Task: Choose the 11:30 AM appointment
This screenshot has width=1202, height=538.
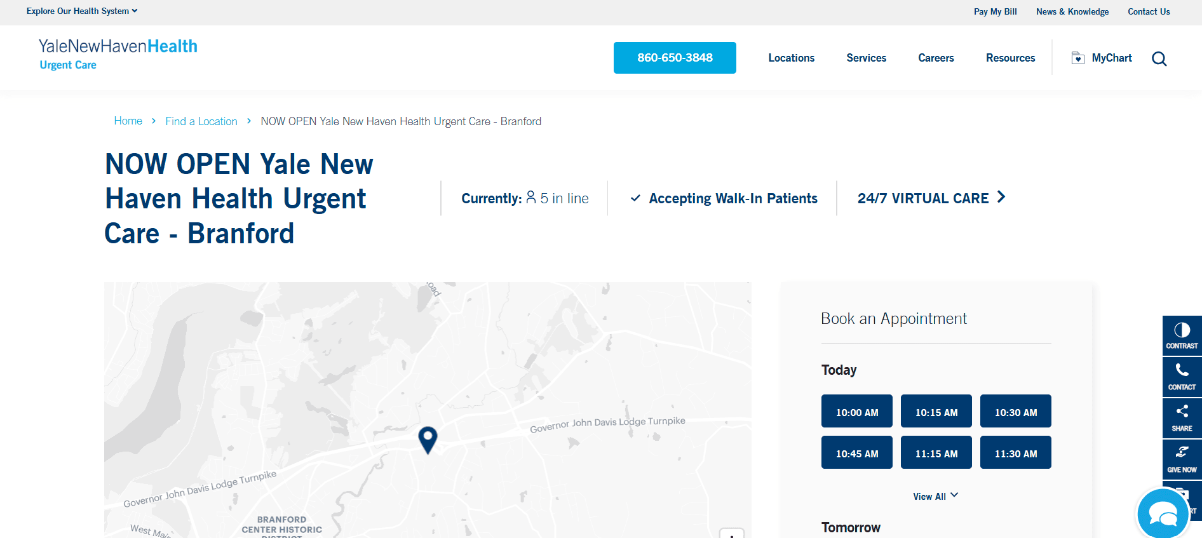Action: 1016,452
